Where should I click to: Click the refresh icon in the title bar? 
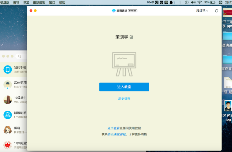click(x=217, y=11)
